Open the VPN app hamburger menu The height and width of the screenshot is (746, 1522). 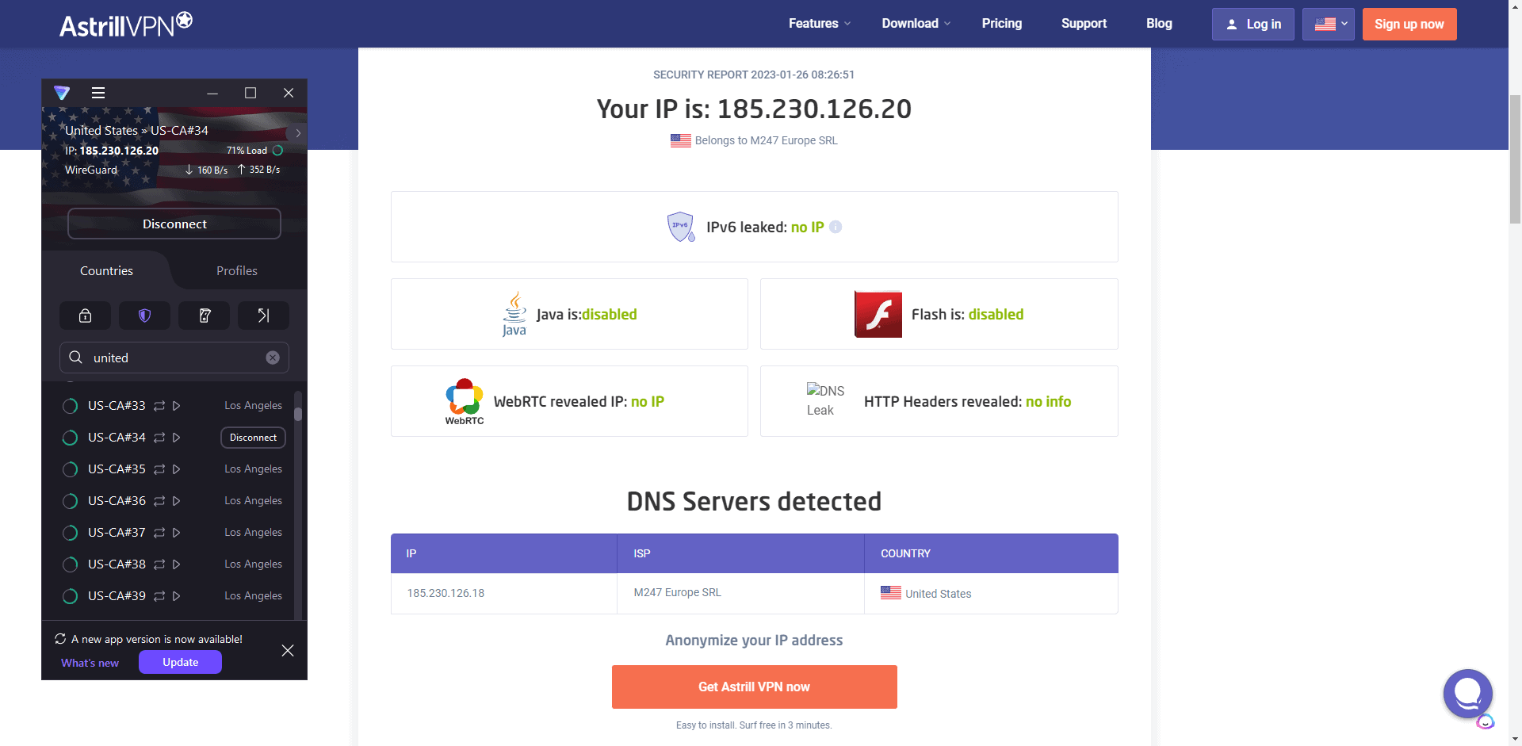(x=98, y=93)
